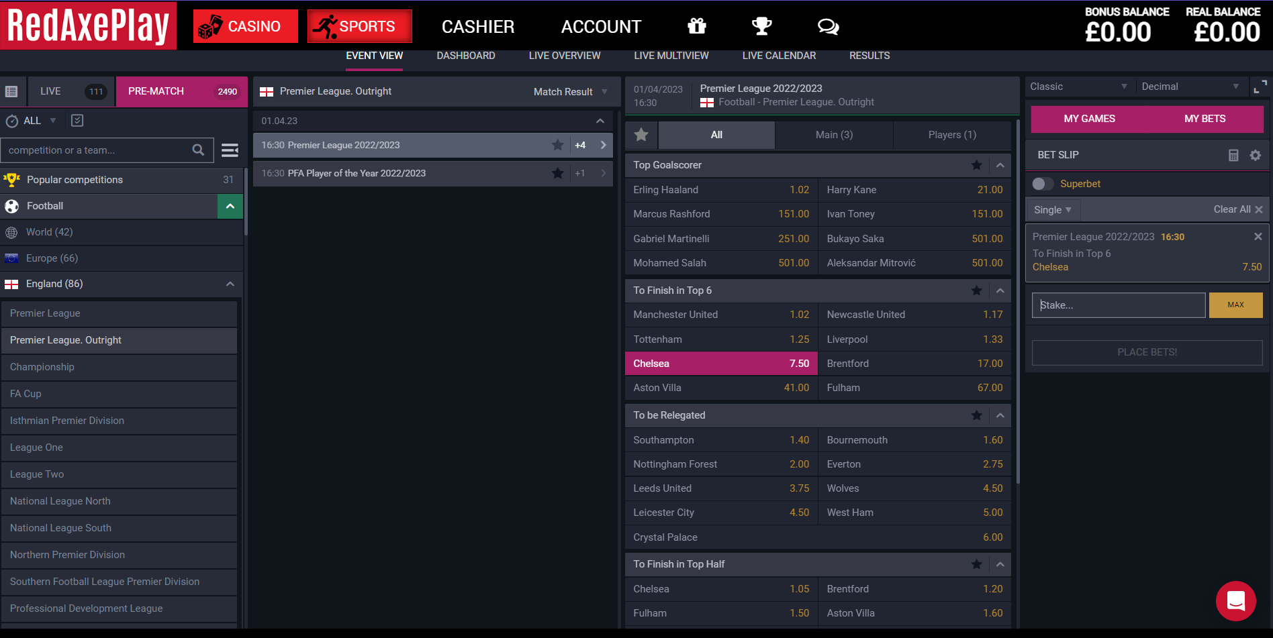Image resolution: width=1273 pixels, height=638 pixels.
Task: Open the gift promotions icon
Action: point(697,26)
